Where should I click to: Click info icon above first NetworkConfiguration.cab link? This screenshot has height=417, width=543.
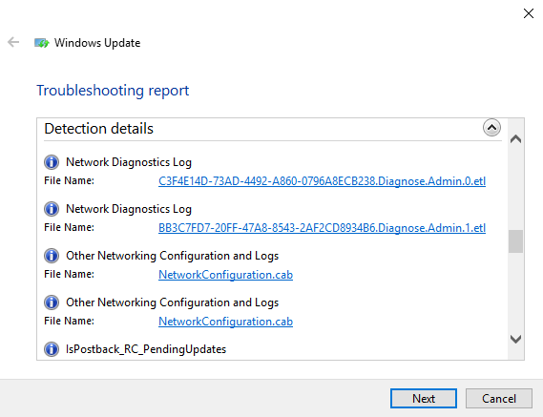pyautogui.click(x=52, y=255)
